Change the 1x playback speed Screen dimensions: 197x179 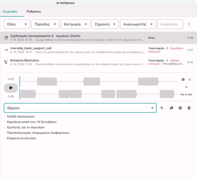point(186,87)
